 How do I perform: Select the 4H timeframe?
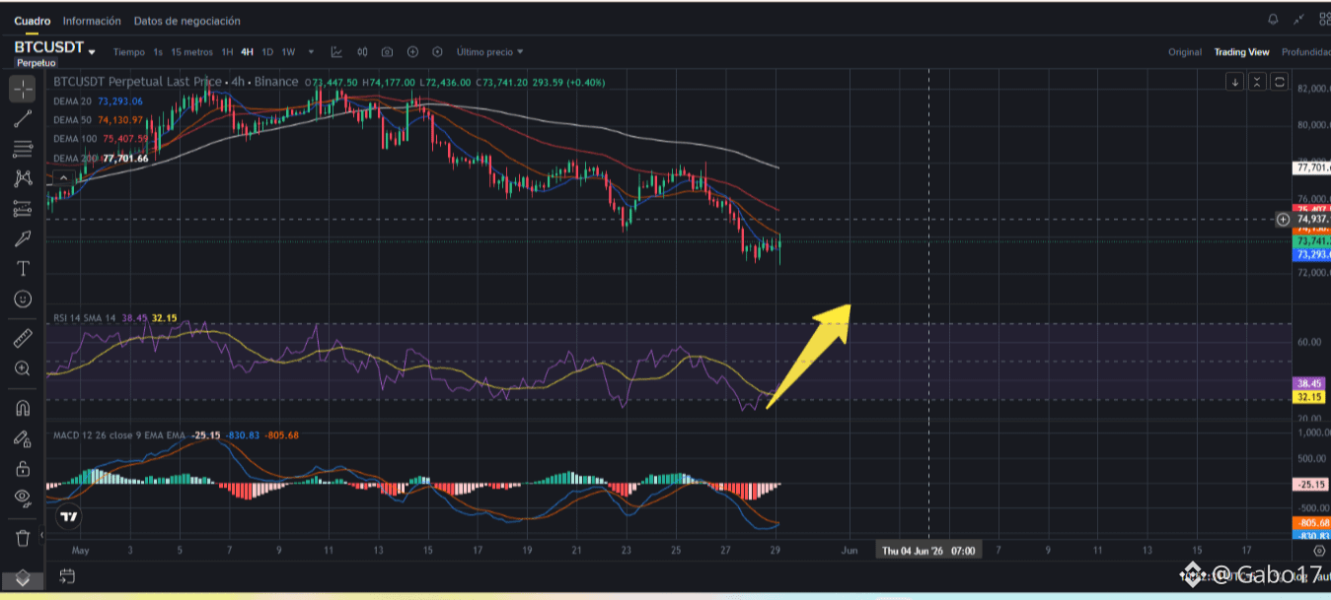point(247,51)
